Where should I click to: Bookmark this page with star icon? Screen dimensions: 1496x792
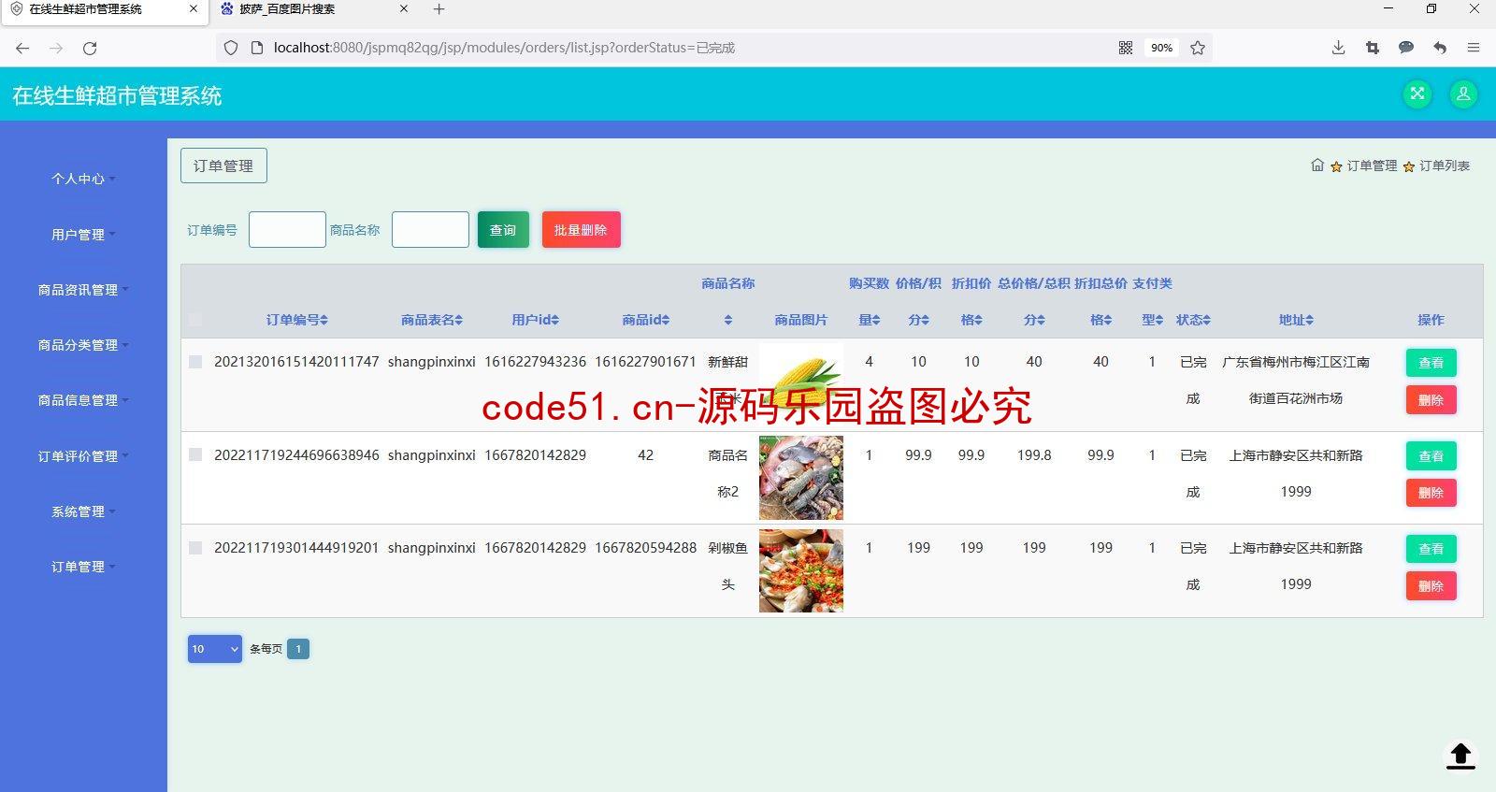pyautogui.click(x=1198, y=48)
